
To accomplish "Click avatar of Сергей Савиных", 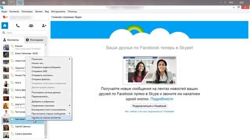I will [6, 128].
